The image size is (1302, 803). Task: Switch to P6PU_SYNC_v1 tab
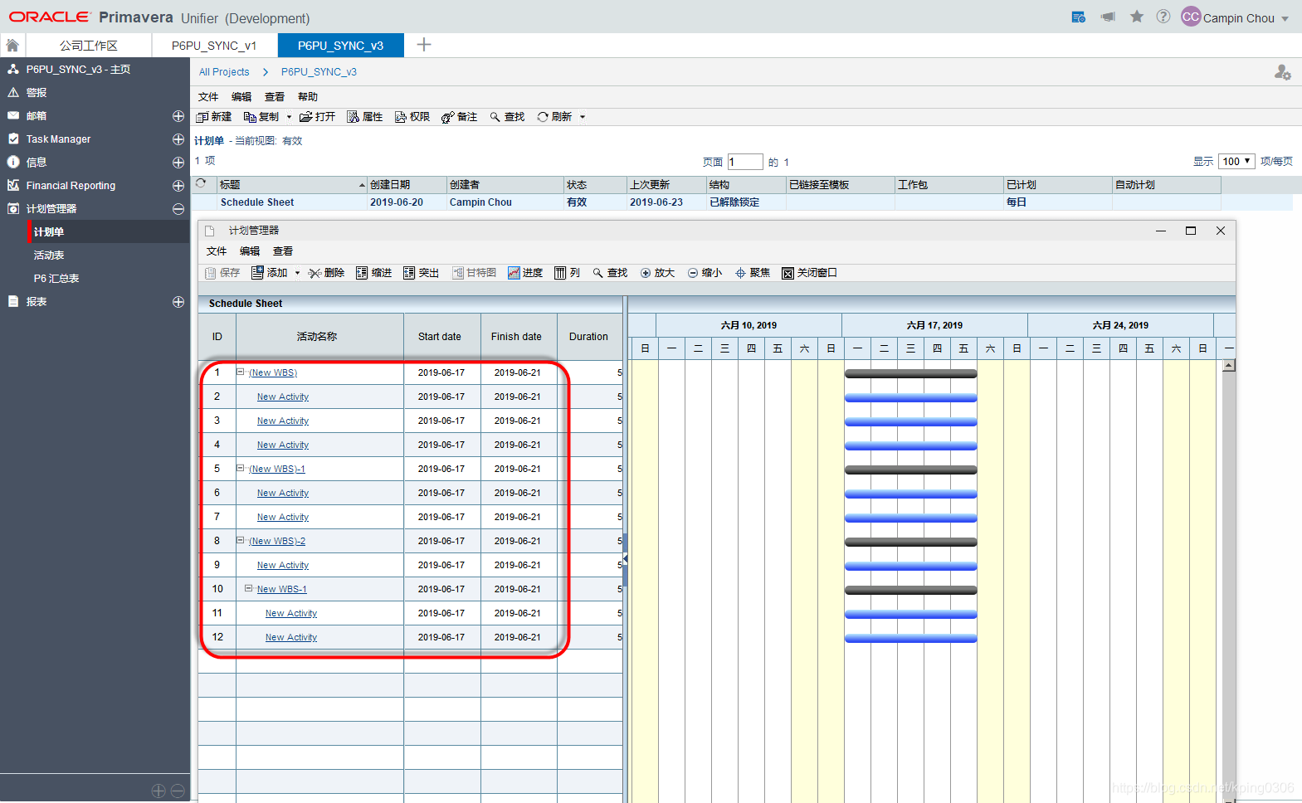214,46
